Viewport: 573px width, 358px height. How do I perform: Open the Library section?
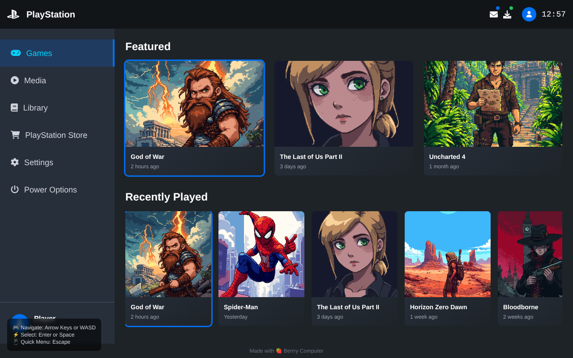[x=36, y=107]
